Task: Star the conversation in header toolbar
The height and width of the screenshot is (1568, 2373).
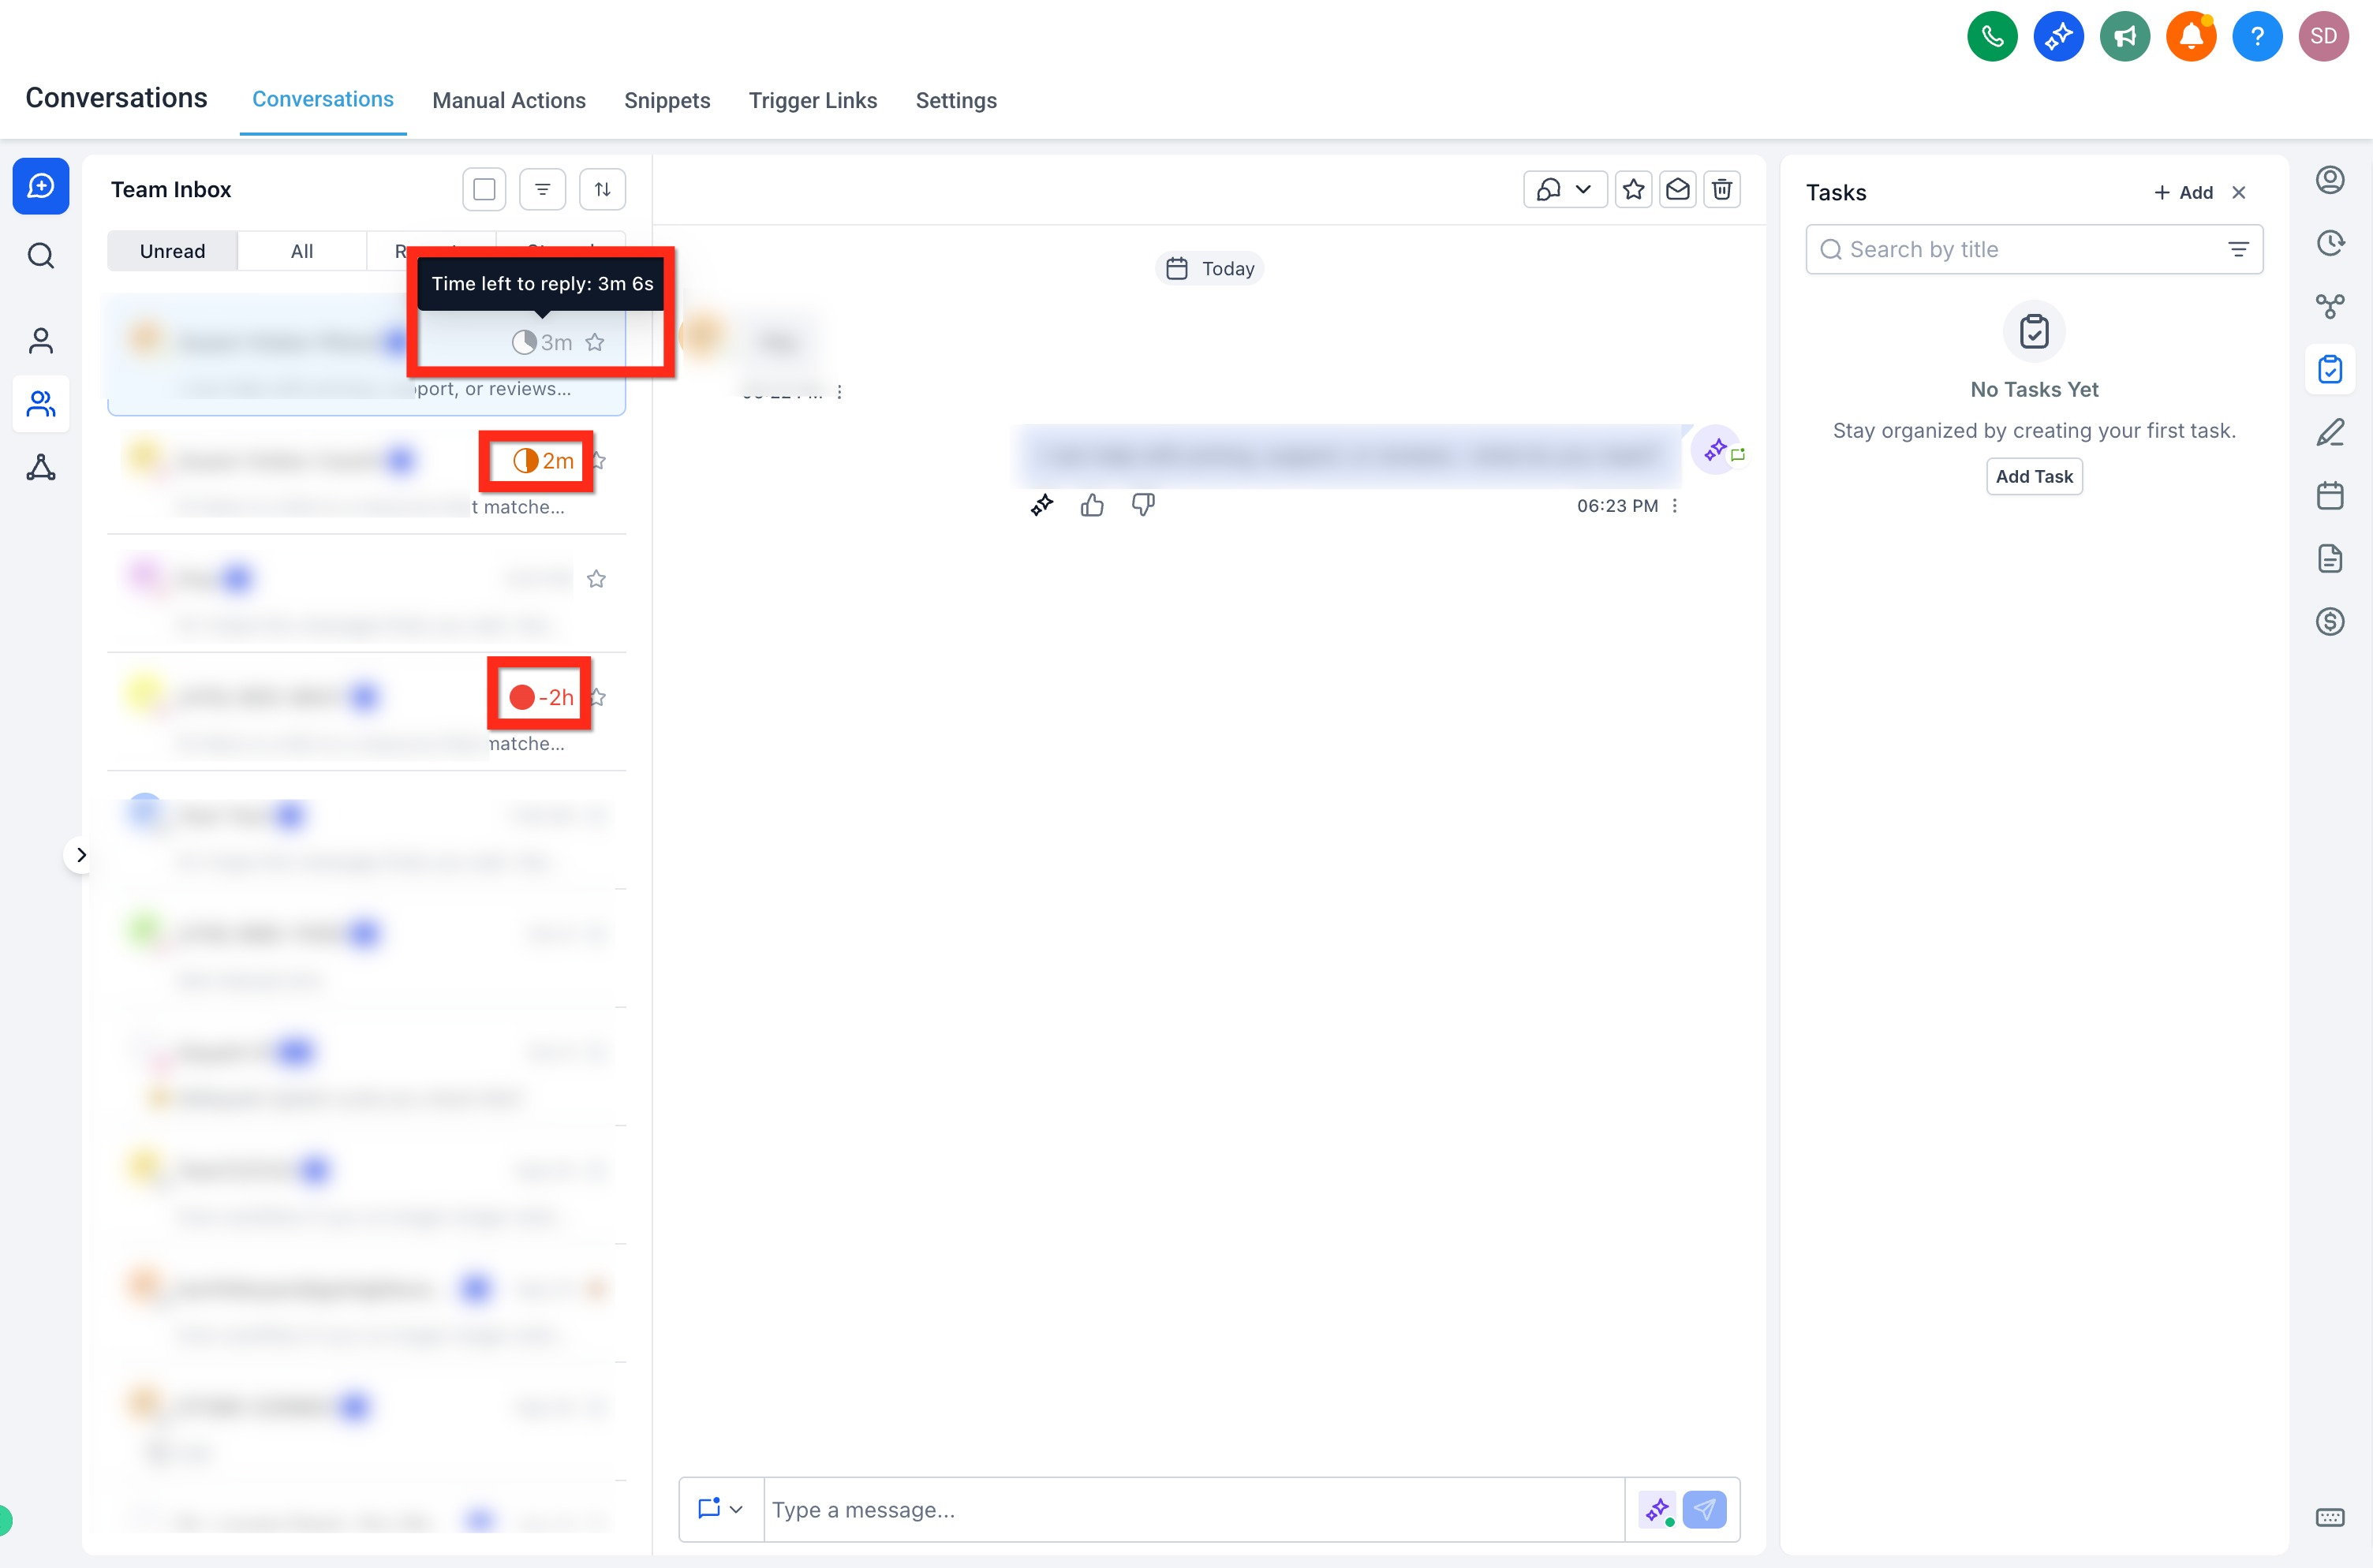Action: pyautogui.click(x=1634, y=189)
